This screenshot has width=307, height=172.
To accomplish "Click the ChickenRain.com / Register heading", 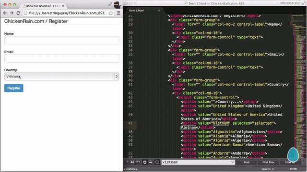I will pos(36,21).
